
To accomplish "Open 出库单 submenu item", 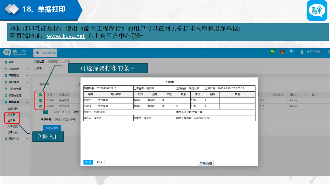I will [11, 120].
